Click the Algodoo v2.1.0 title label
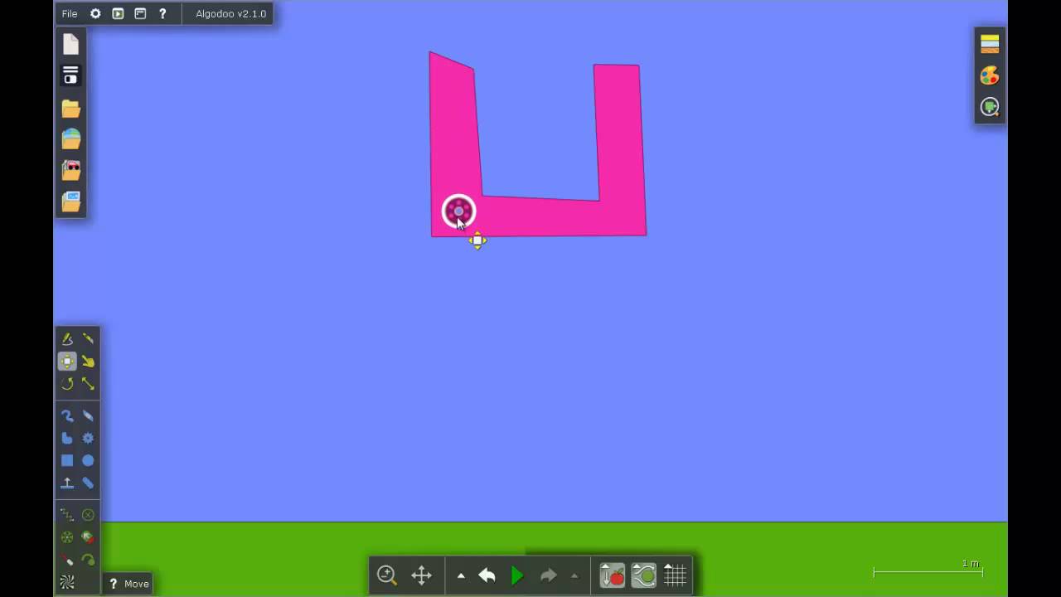The width and height of the screenshot is (1061, 597). pos(230,14)
